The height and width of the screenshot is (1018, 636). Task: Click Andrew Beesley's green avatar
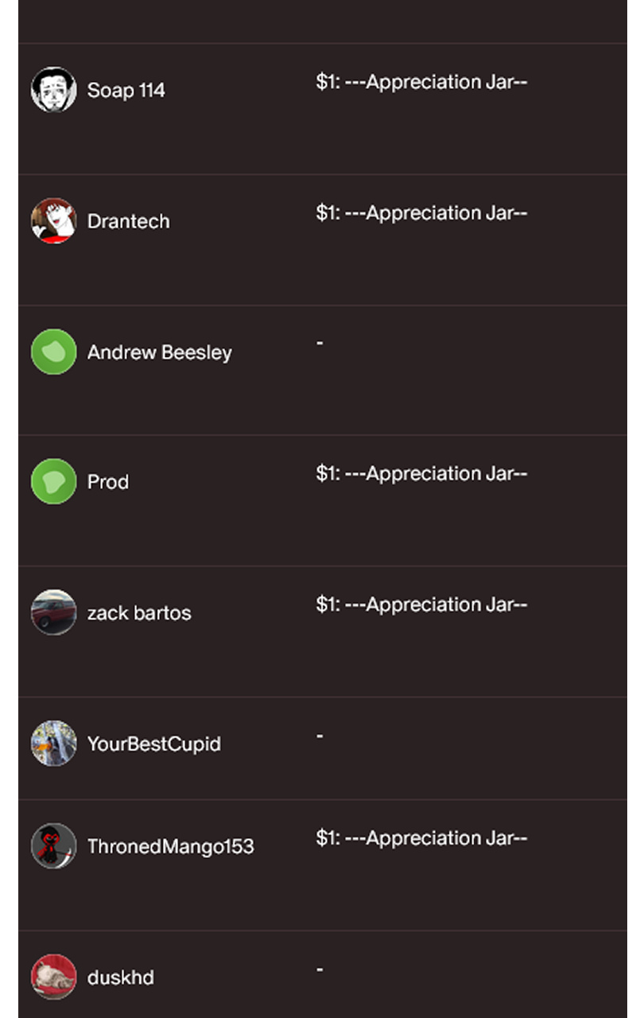(53, 352)
